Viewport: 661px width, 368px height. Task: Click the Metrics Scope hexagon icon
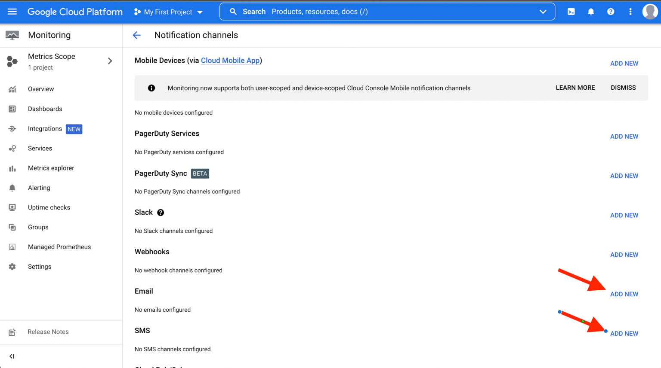(12, 61)
